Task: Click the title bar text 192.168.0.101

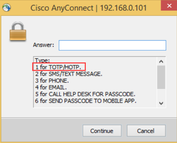Action: click(123, 8)
